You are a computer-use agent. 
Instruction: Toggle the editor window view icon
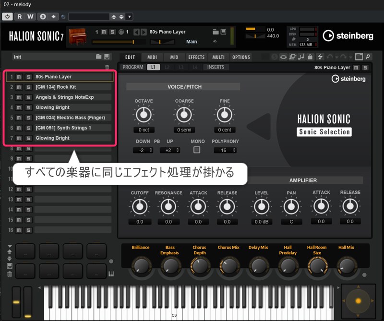[x=359, y=57]
